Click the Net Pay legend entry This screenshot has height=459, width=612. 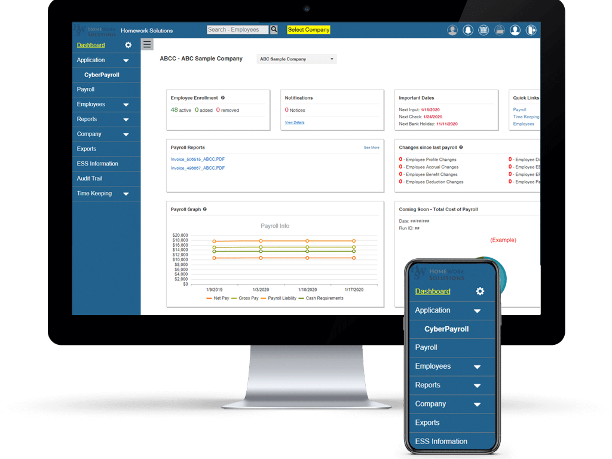tap(218, 298)
